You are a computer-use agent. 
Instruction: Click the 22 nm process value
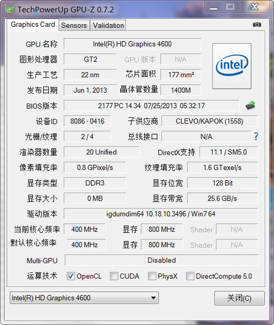pyautogui.click(x=90, y=75)
